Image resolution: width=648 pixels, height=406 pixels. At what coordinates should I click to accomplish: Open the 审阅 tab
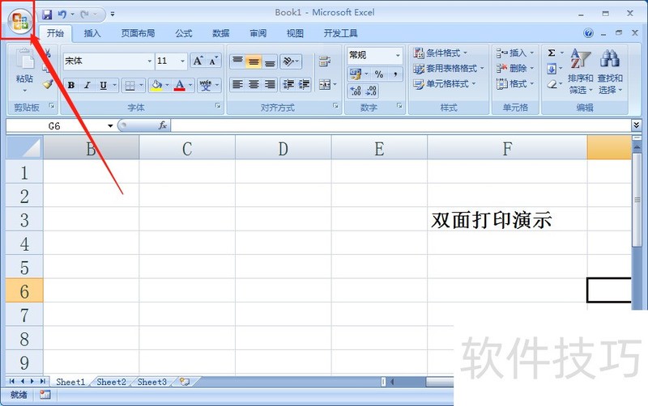coord(258,33)
